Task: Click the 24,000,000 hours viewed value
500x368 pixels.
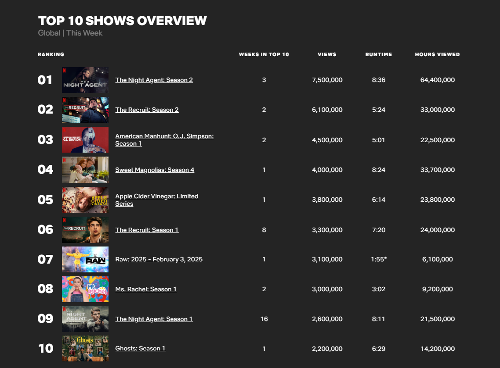Action: pos(438,230)
